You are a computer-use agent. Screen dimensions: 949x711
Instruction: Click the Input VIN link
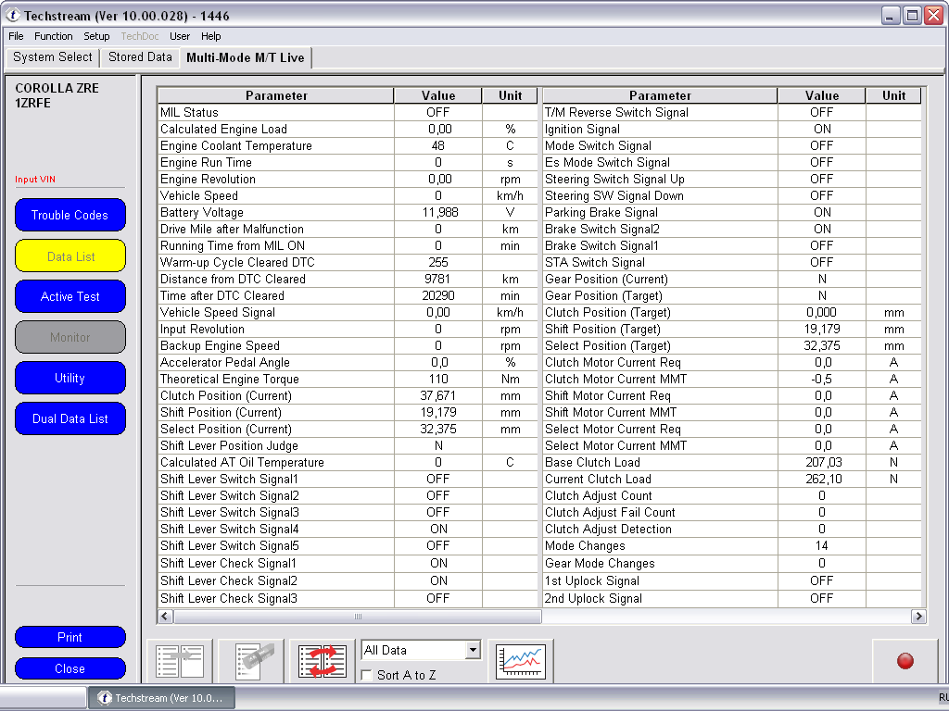(34, 180)
